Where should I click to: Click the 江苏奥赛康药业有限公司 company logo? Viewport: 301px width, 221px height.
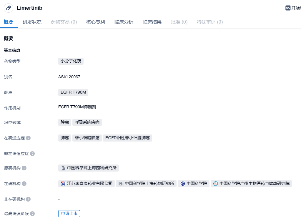(x=63, y=184)
